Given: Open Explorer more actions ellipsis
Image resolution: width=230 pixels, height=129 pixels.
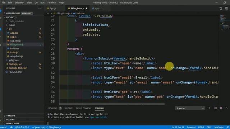Looking at the screenshot, I should pos(40,8).
